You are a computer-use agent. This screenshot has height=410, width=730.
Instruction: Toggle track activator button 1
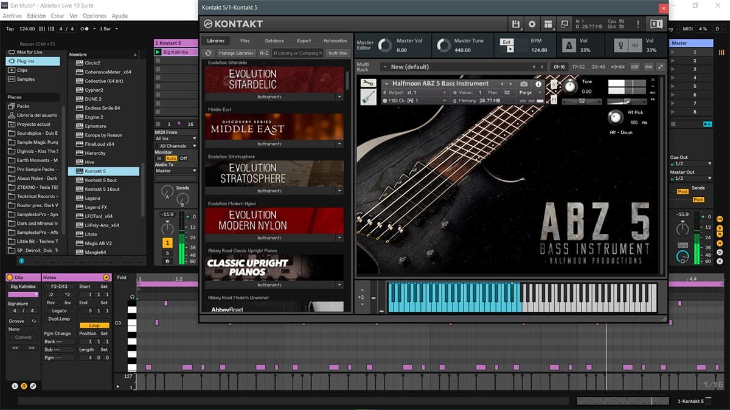167,242
